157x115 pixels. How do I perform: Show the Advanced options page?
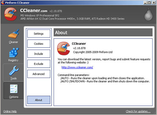39,74
